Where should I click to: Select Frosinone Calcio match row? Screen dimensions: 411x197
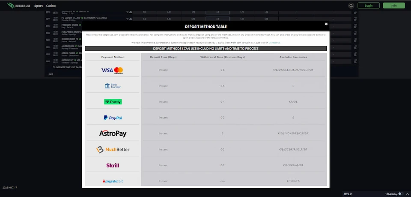(x=64, y=26)
